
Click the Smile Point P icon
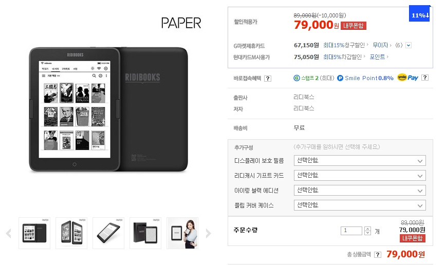[340, 78]
